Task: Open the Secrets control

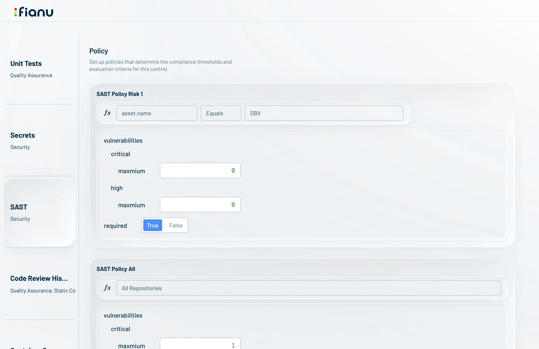Action: [39, 140]
